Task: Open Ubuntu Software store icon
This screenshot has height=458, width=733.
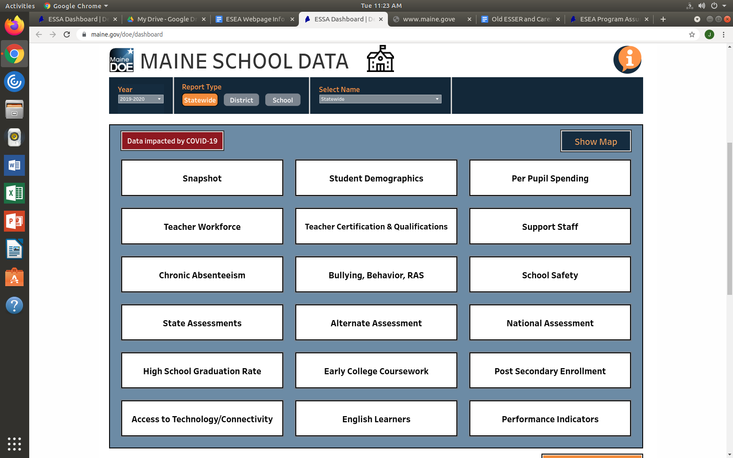Action: click(x=14, y=277)
